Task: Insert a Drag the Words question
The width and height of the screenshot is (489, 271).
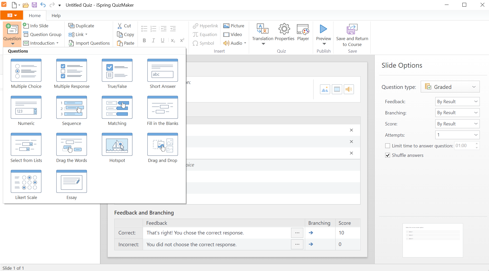Action: (72, 148)
